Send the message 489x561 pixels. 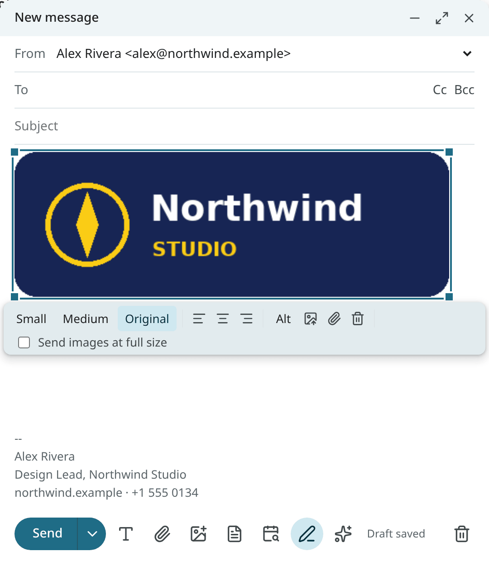47,534
